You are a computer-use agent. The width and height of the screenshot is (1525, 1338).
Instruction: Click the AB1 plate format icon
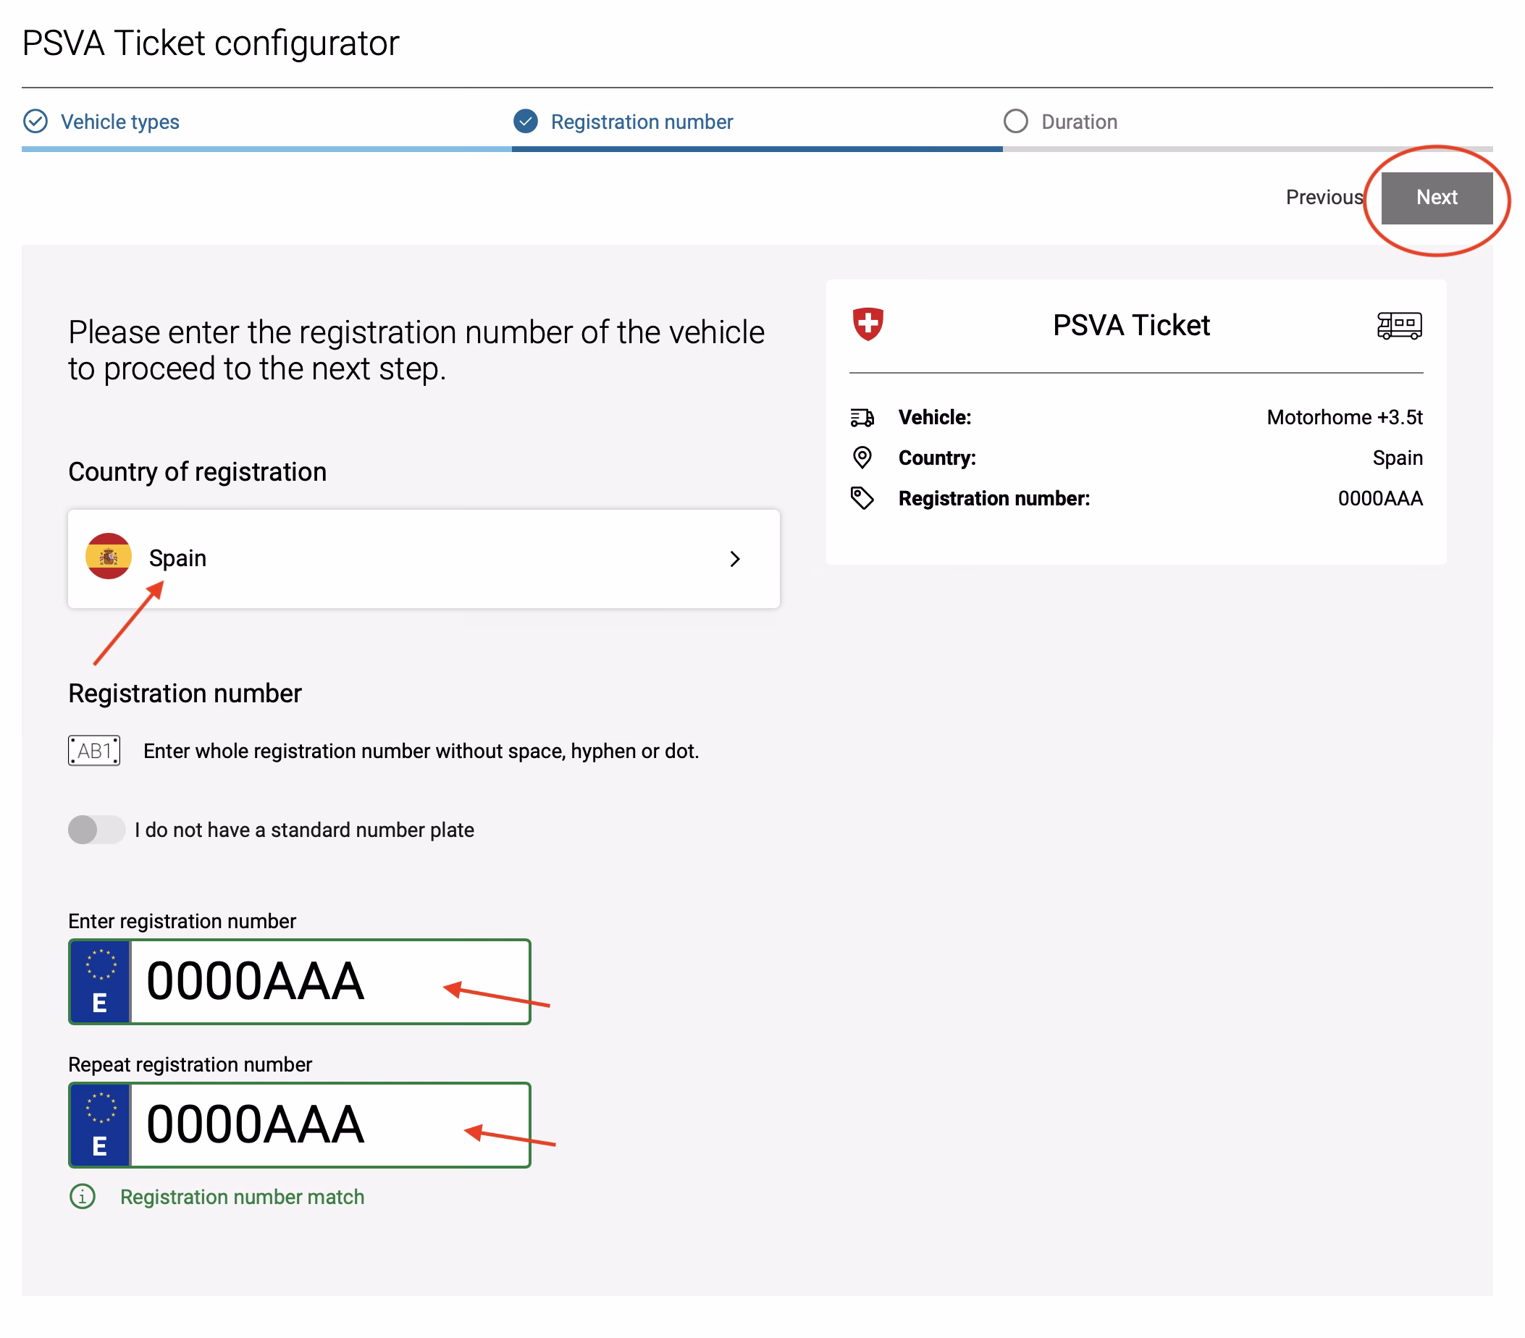[x=94, y=750]
